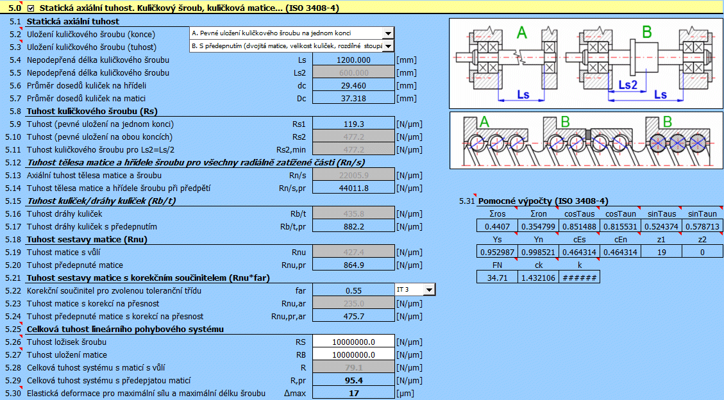Select the Rs1 stiffness value 119.3
Screen dimensions: 724x400
click(354, 124)
